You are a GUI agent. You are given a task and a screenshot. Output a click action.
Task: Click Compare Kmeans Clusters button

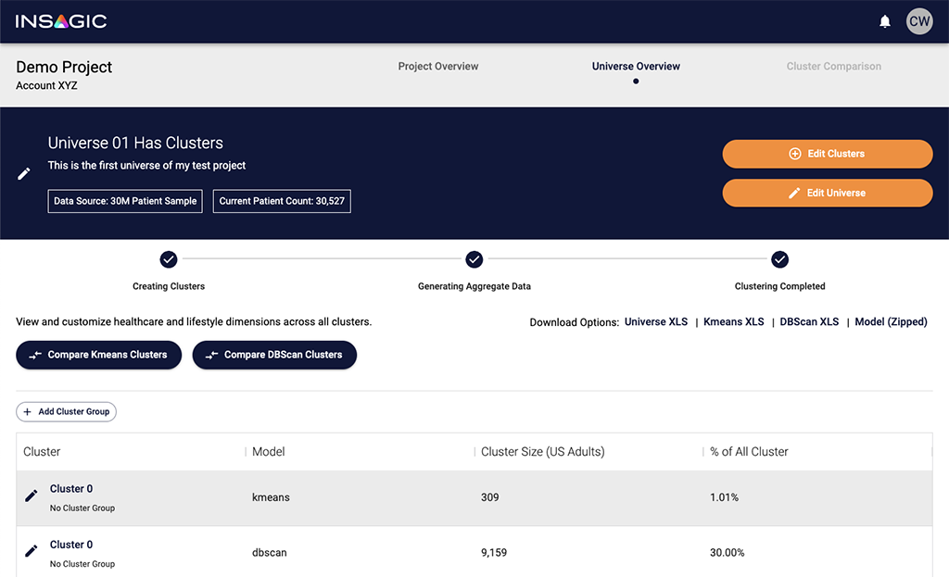click(x=99, y=355)
